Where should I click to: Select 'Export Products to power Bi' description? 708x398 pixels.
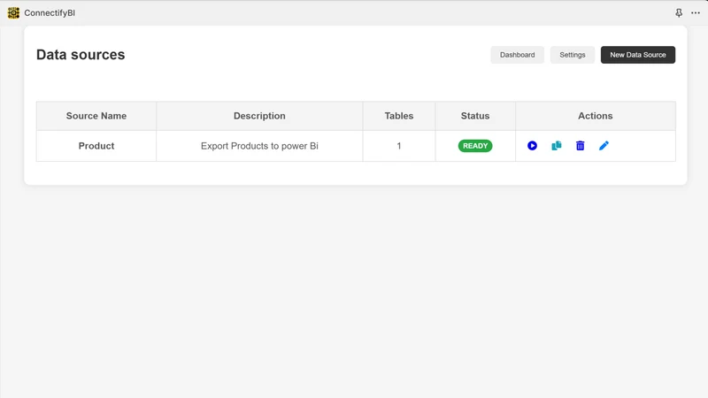[x=259, y=146]
